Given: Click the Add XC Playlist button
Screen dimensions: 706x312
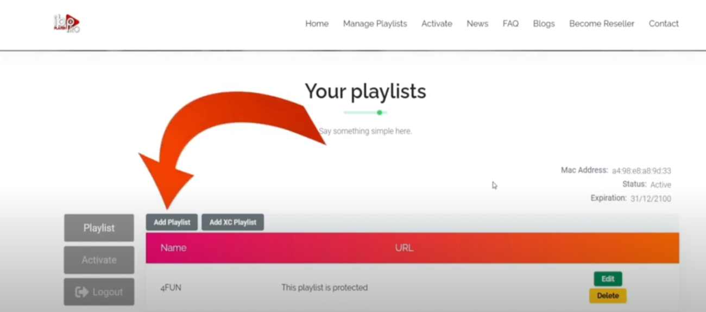Looking at the screenshot, I should coord(232,222).
